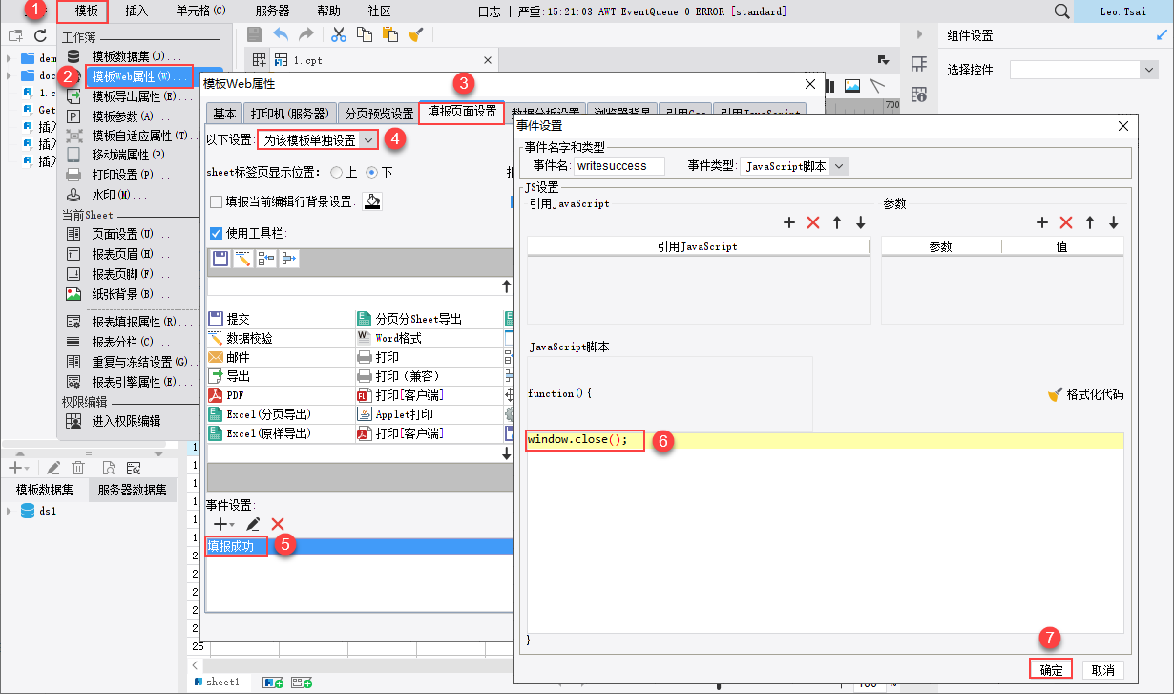Image resolution: width=1174 pixels, height=694 pixels.
Task: Open the 帮助 menu
Action: (328, 11)
